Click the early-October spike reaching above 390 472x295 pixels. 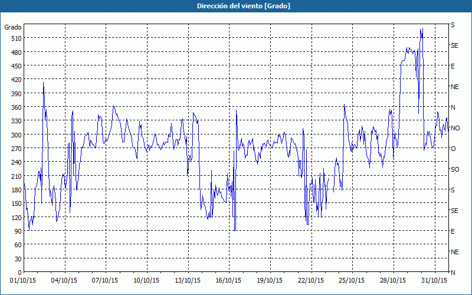click(x=43, y=84)
